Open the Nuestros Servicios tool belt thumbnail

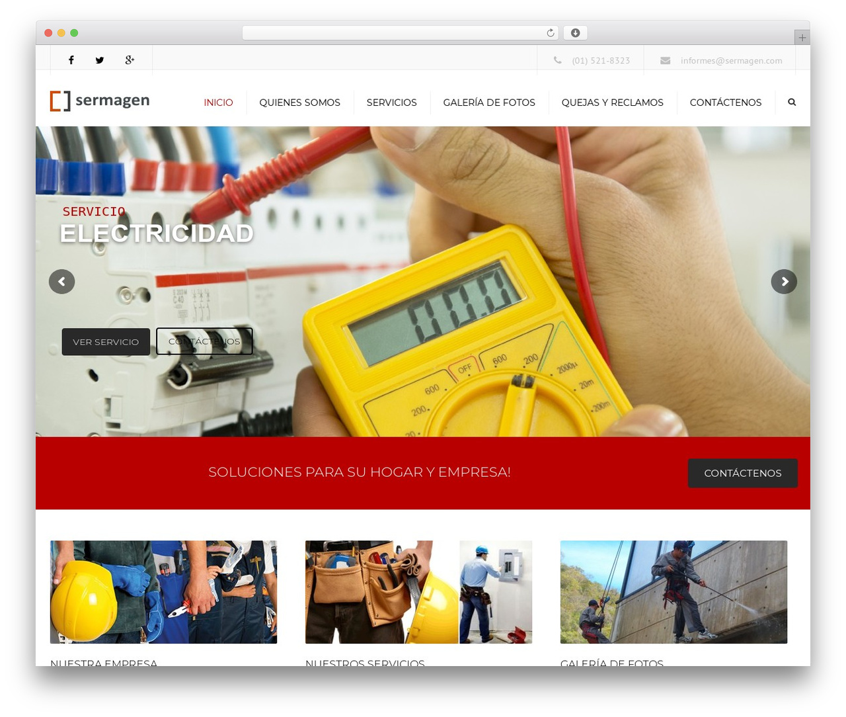418,592
